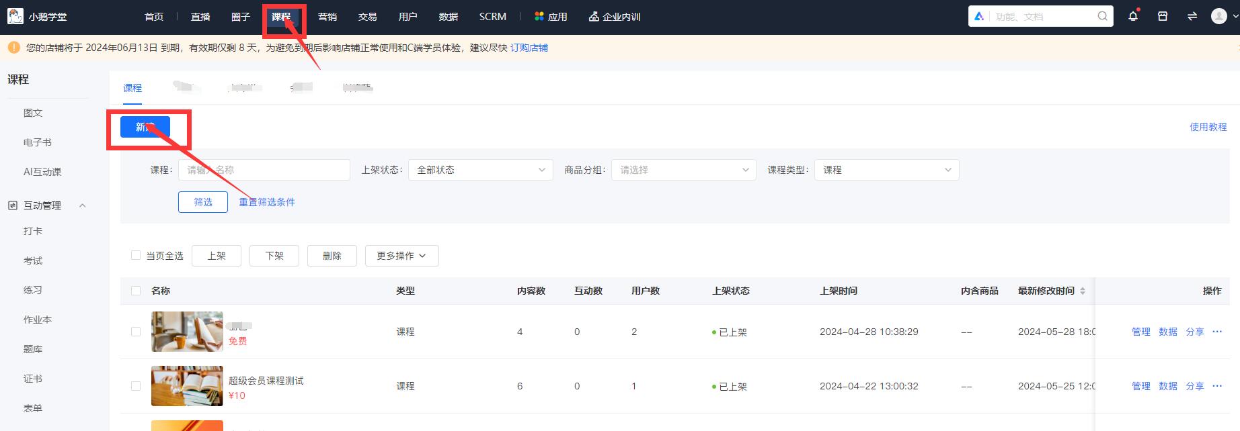Click the store shop icon in header

(1163, 16)
